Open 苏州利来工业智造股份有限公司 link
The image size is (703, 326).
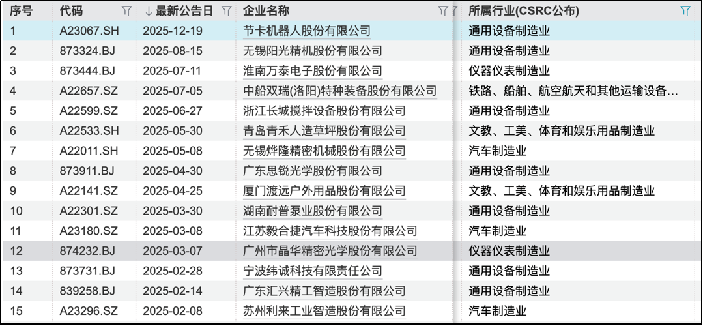coord(324,311)
